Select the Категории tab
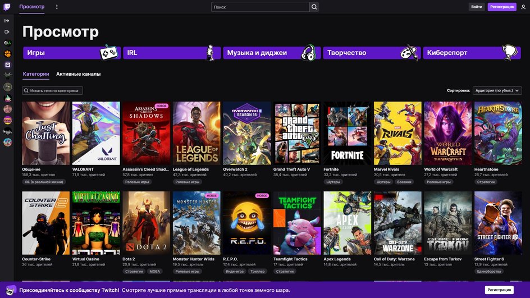530x298 pixels. click(x=36, y=74)
